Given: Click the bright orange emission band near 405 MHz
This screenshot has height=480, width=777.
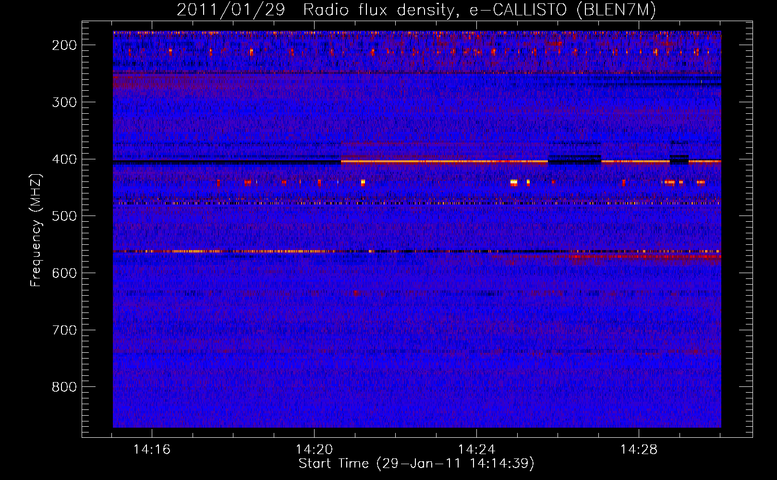Looking at the screenshot, I should click(444, 162).
